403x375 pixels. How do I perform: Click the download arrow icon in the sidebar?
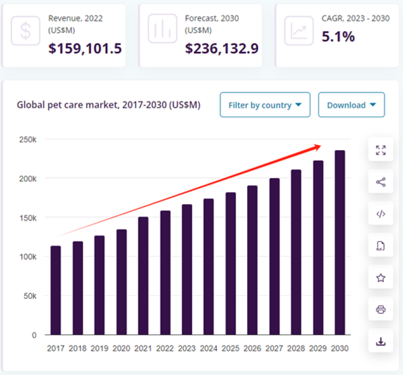pyautogui.click(x=381, y=341)
